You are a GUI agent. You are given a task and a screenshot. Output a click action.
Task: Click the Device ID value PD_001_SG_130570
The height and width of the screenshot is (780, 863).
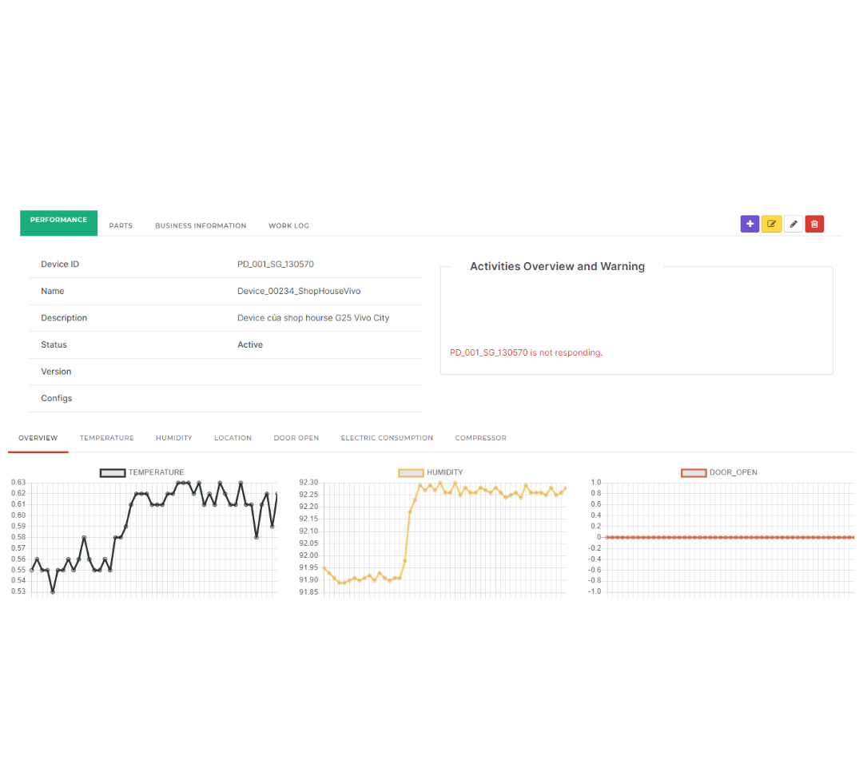pos(270,265)
